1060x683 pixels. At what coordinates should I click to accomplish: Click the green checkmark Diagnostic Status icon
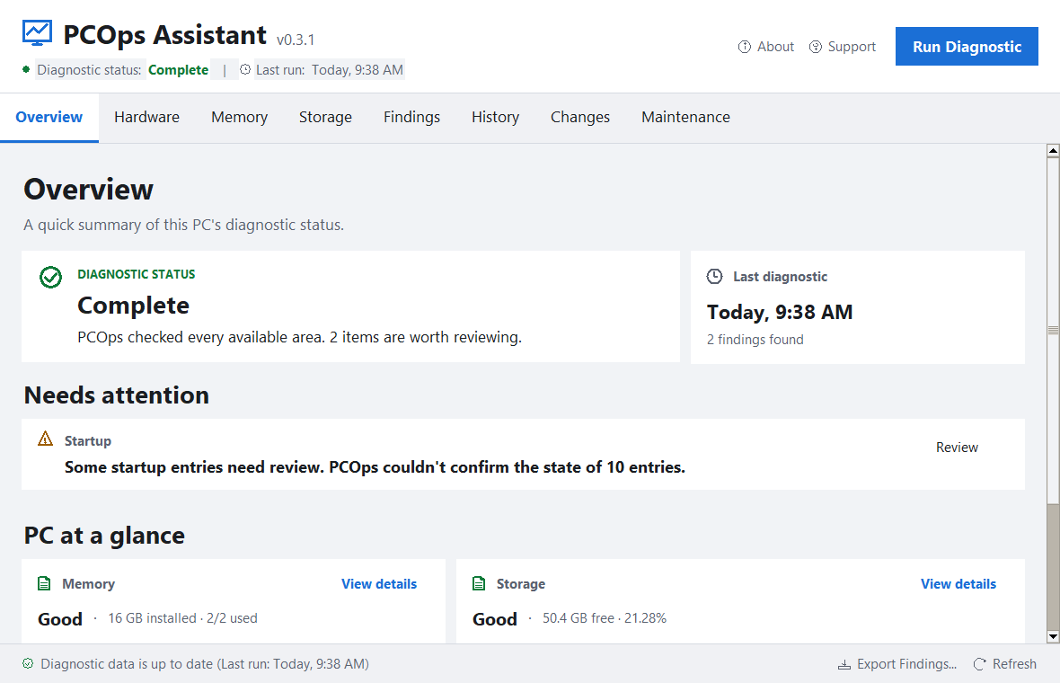click(50, 277)
